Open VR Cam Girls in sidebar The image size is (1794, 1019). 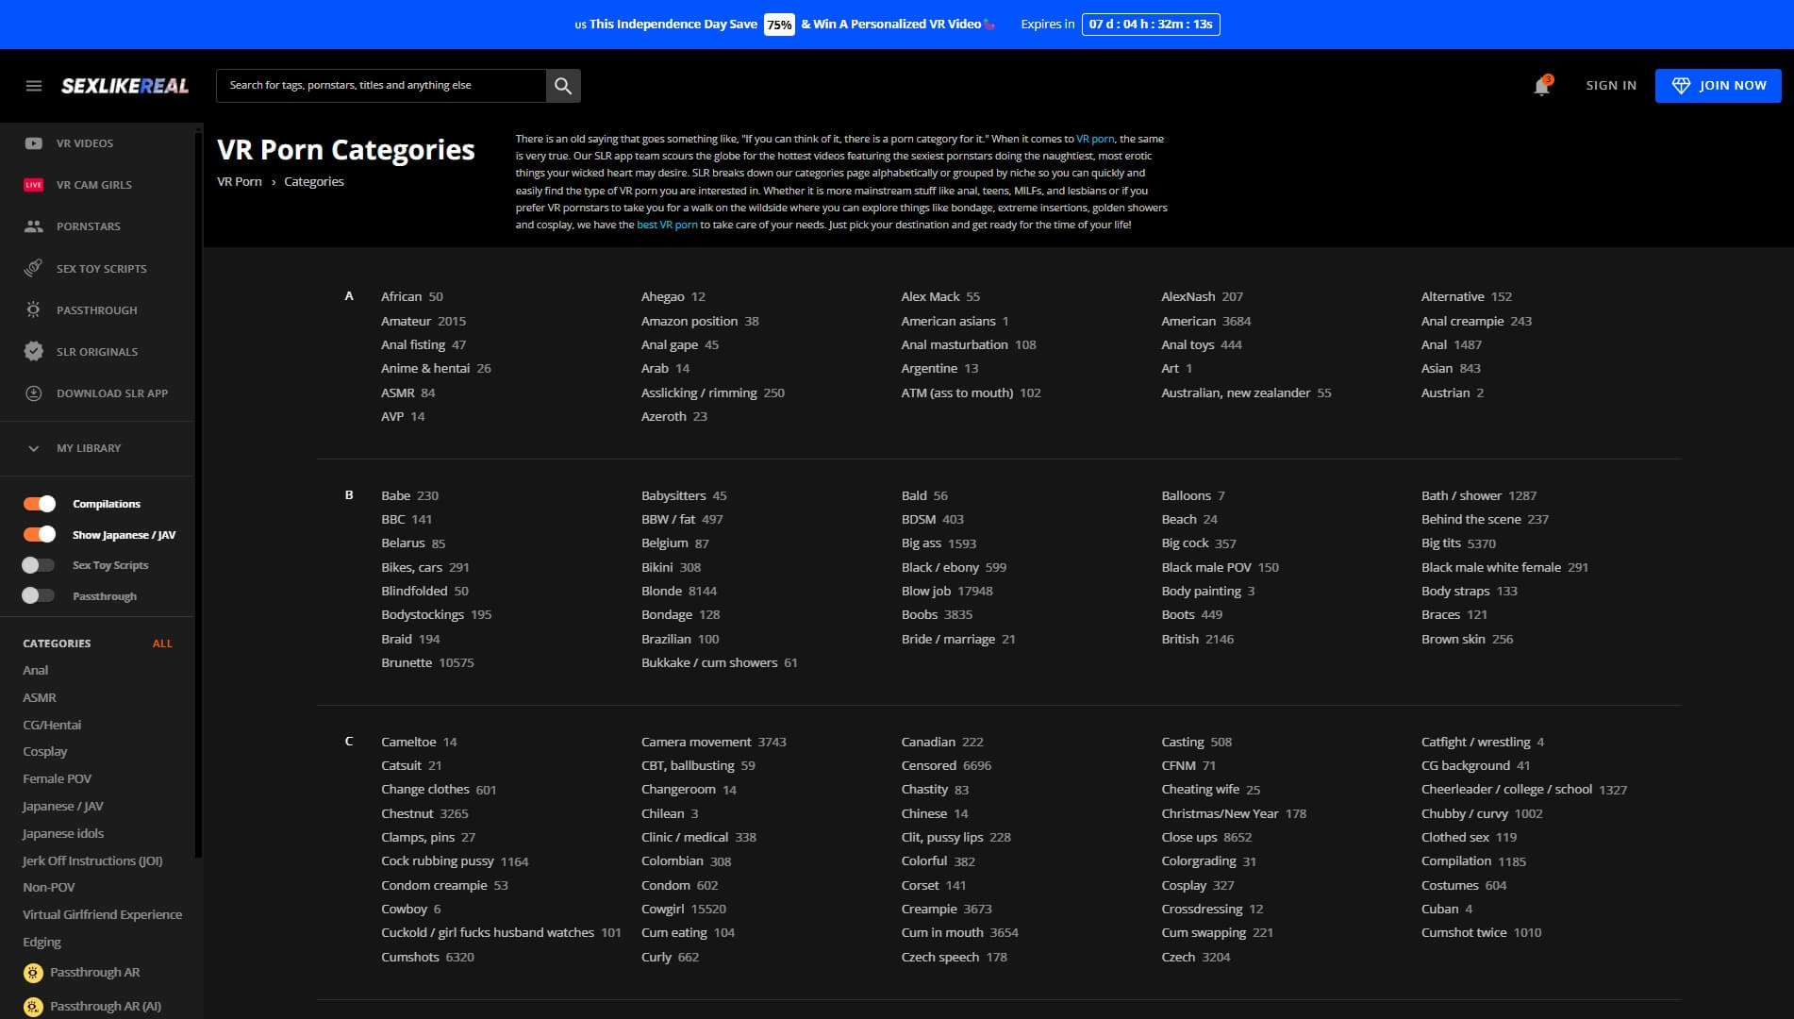point(96,185)
